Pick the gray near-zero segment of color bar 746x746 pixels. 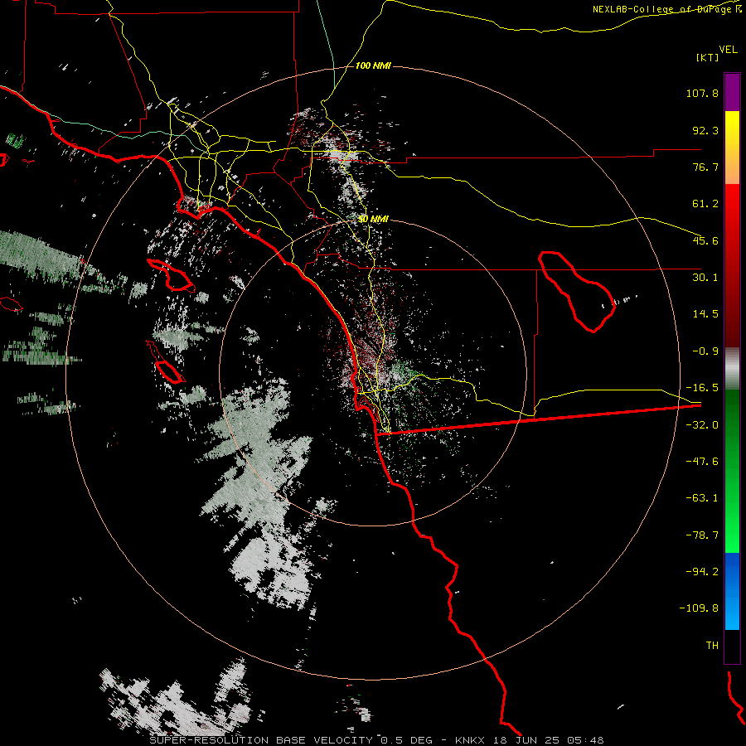tap(732, 369)
